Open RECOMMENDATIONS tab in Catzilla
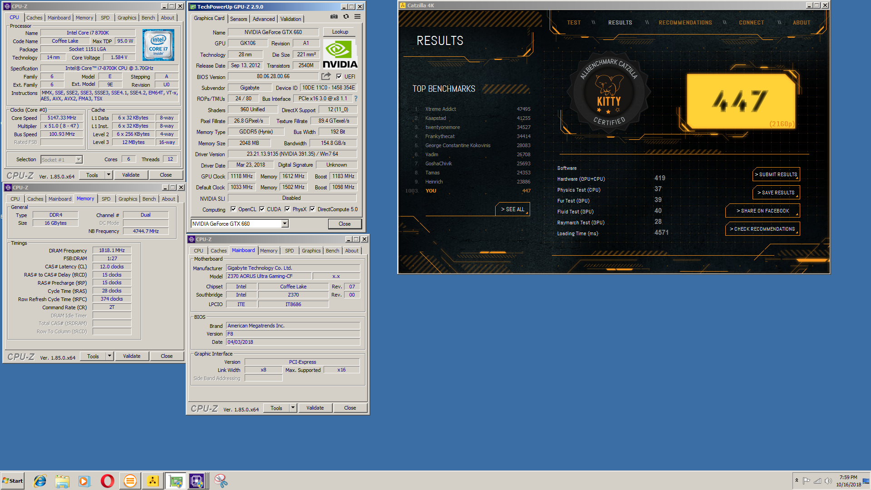The height and width of the screenshot is (490, 871). (x=685, y=23)
